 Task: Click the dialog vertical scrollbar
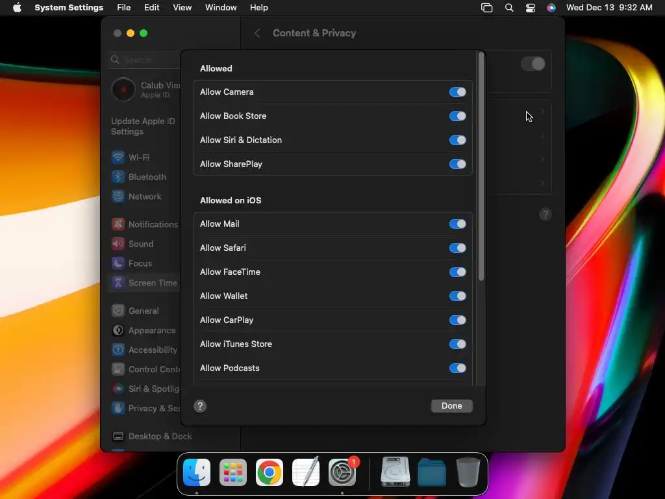[481, 166]
